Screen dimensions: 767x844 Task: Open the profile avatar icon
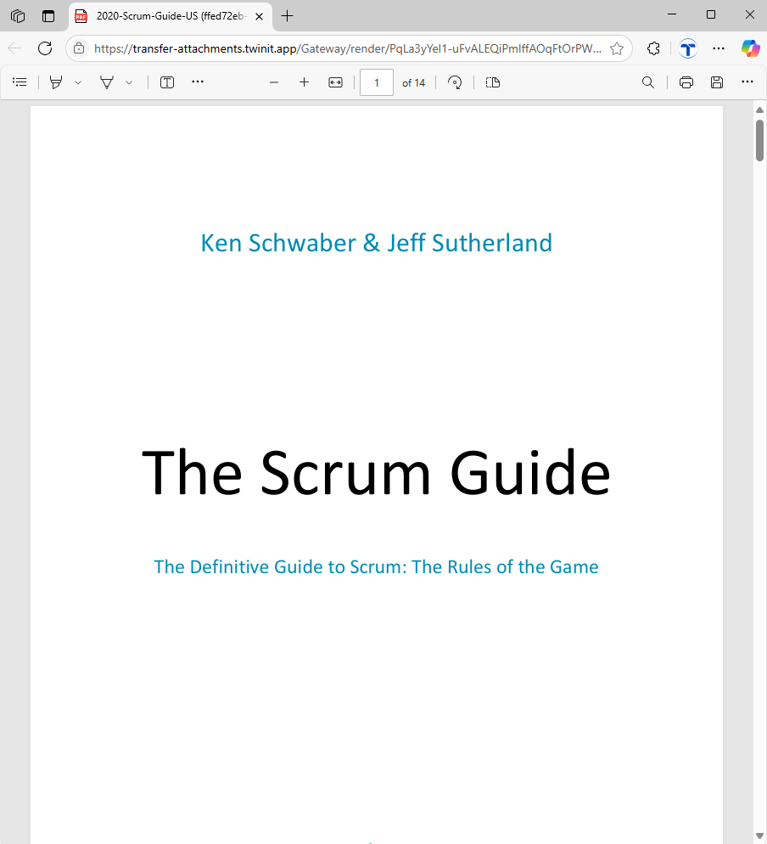[x=687, y=48]
